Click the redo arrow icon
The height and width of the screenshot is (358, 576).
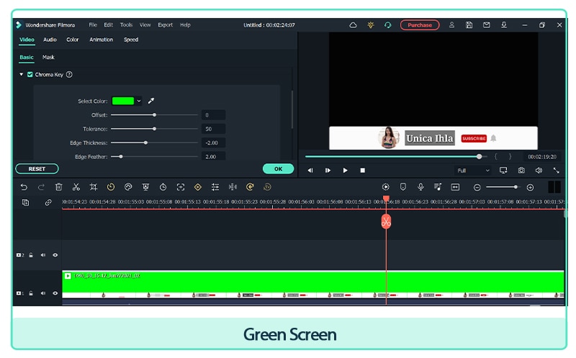[x=41, y=187]
